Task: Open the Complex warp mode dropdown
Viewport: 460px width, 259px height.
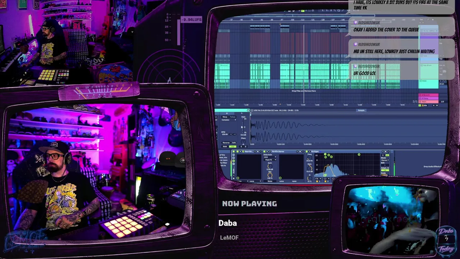Action: [x=229, y=120]
